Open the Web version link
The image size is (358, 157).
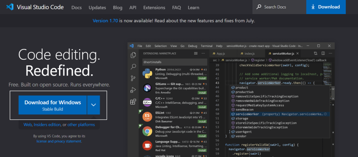[27, 125]
